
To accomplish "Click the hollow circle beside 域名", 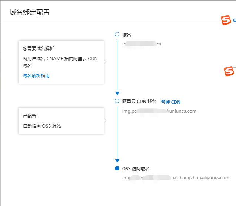I will [x=117, y=34].
